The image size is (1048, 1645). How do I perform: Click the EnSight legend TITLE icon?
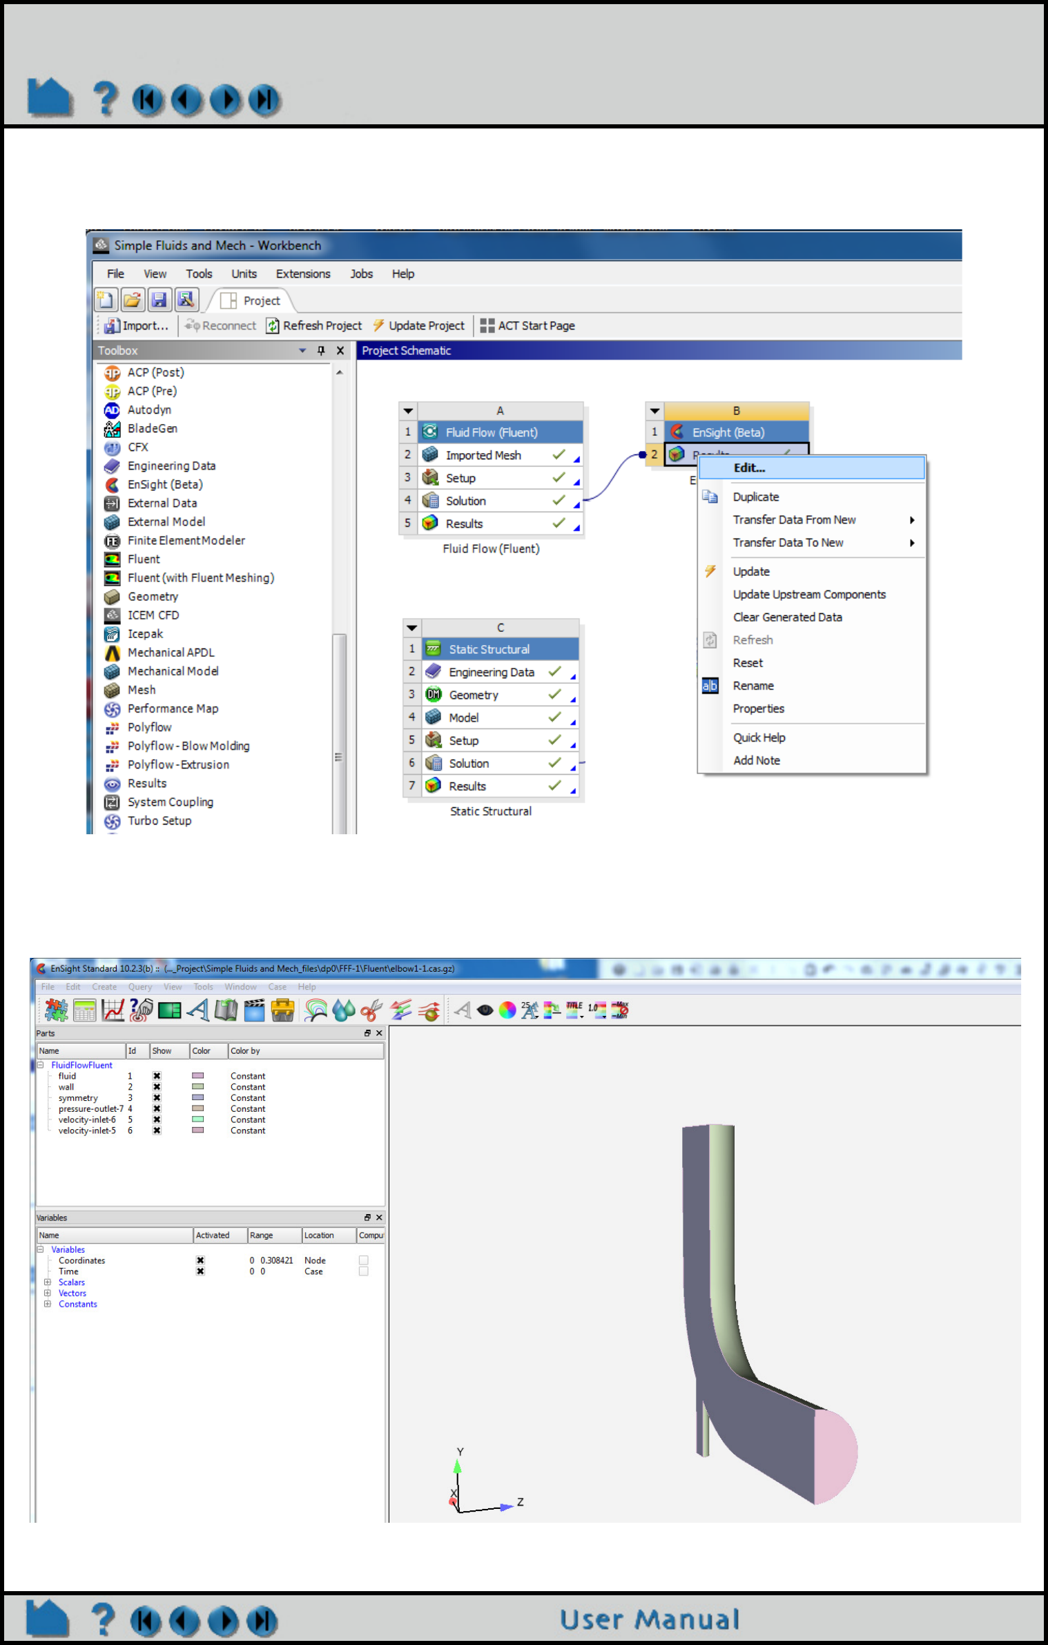click(574, 1010)
